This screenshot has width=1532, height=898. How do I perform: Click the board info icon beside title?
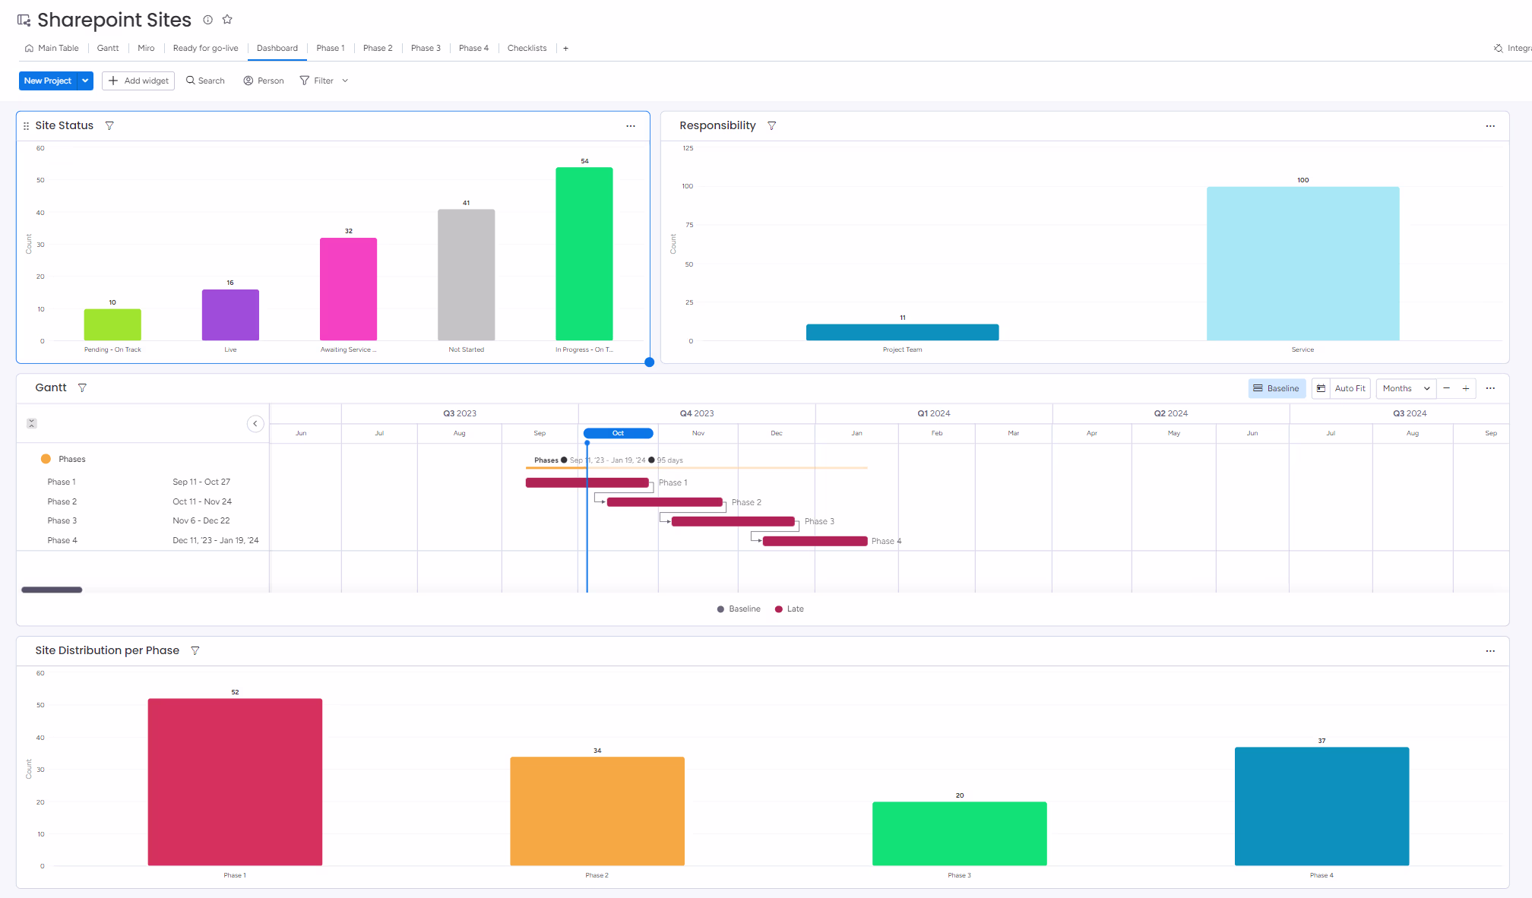pos(207,20)
